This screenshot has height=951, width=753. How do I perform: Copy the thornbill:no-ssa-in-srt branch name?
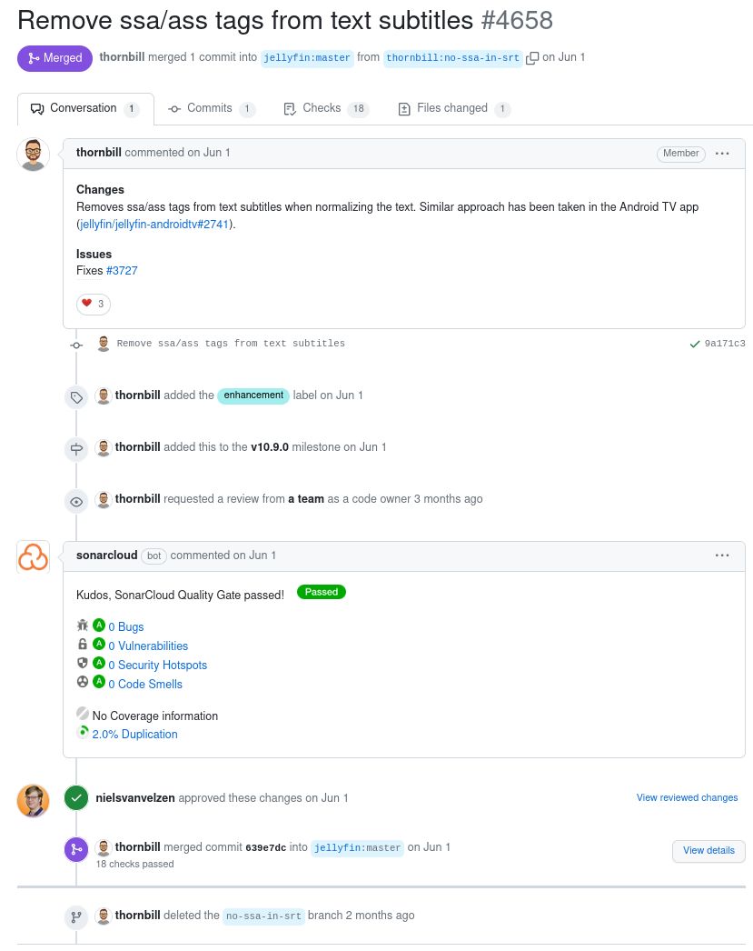click(x=532, y=58)
